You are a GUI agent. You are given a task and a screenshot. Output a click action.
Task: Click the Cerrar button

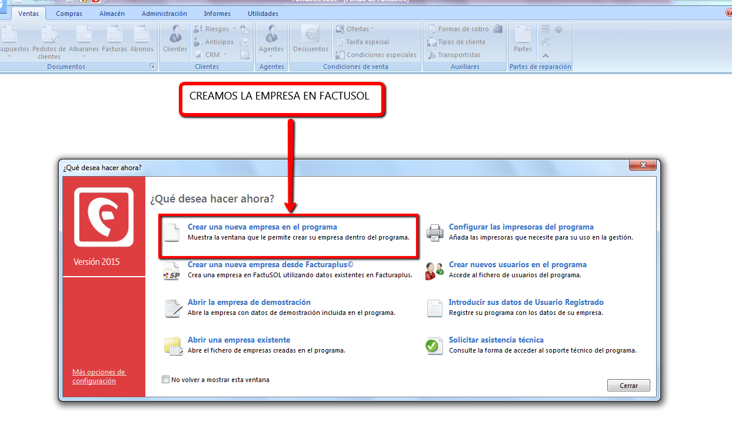tap(628, 386)
